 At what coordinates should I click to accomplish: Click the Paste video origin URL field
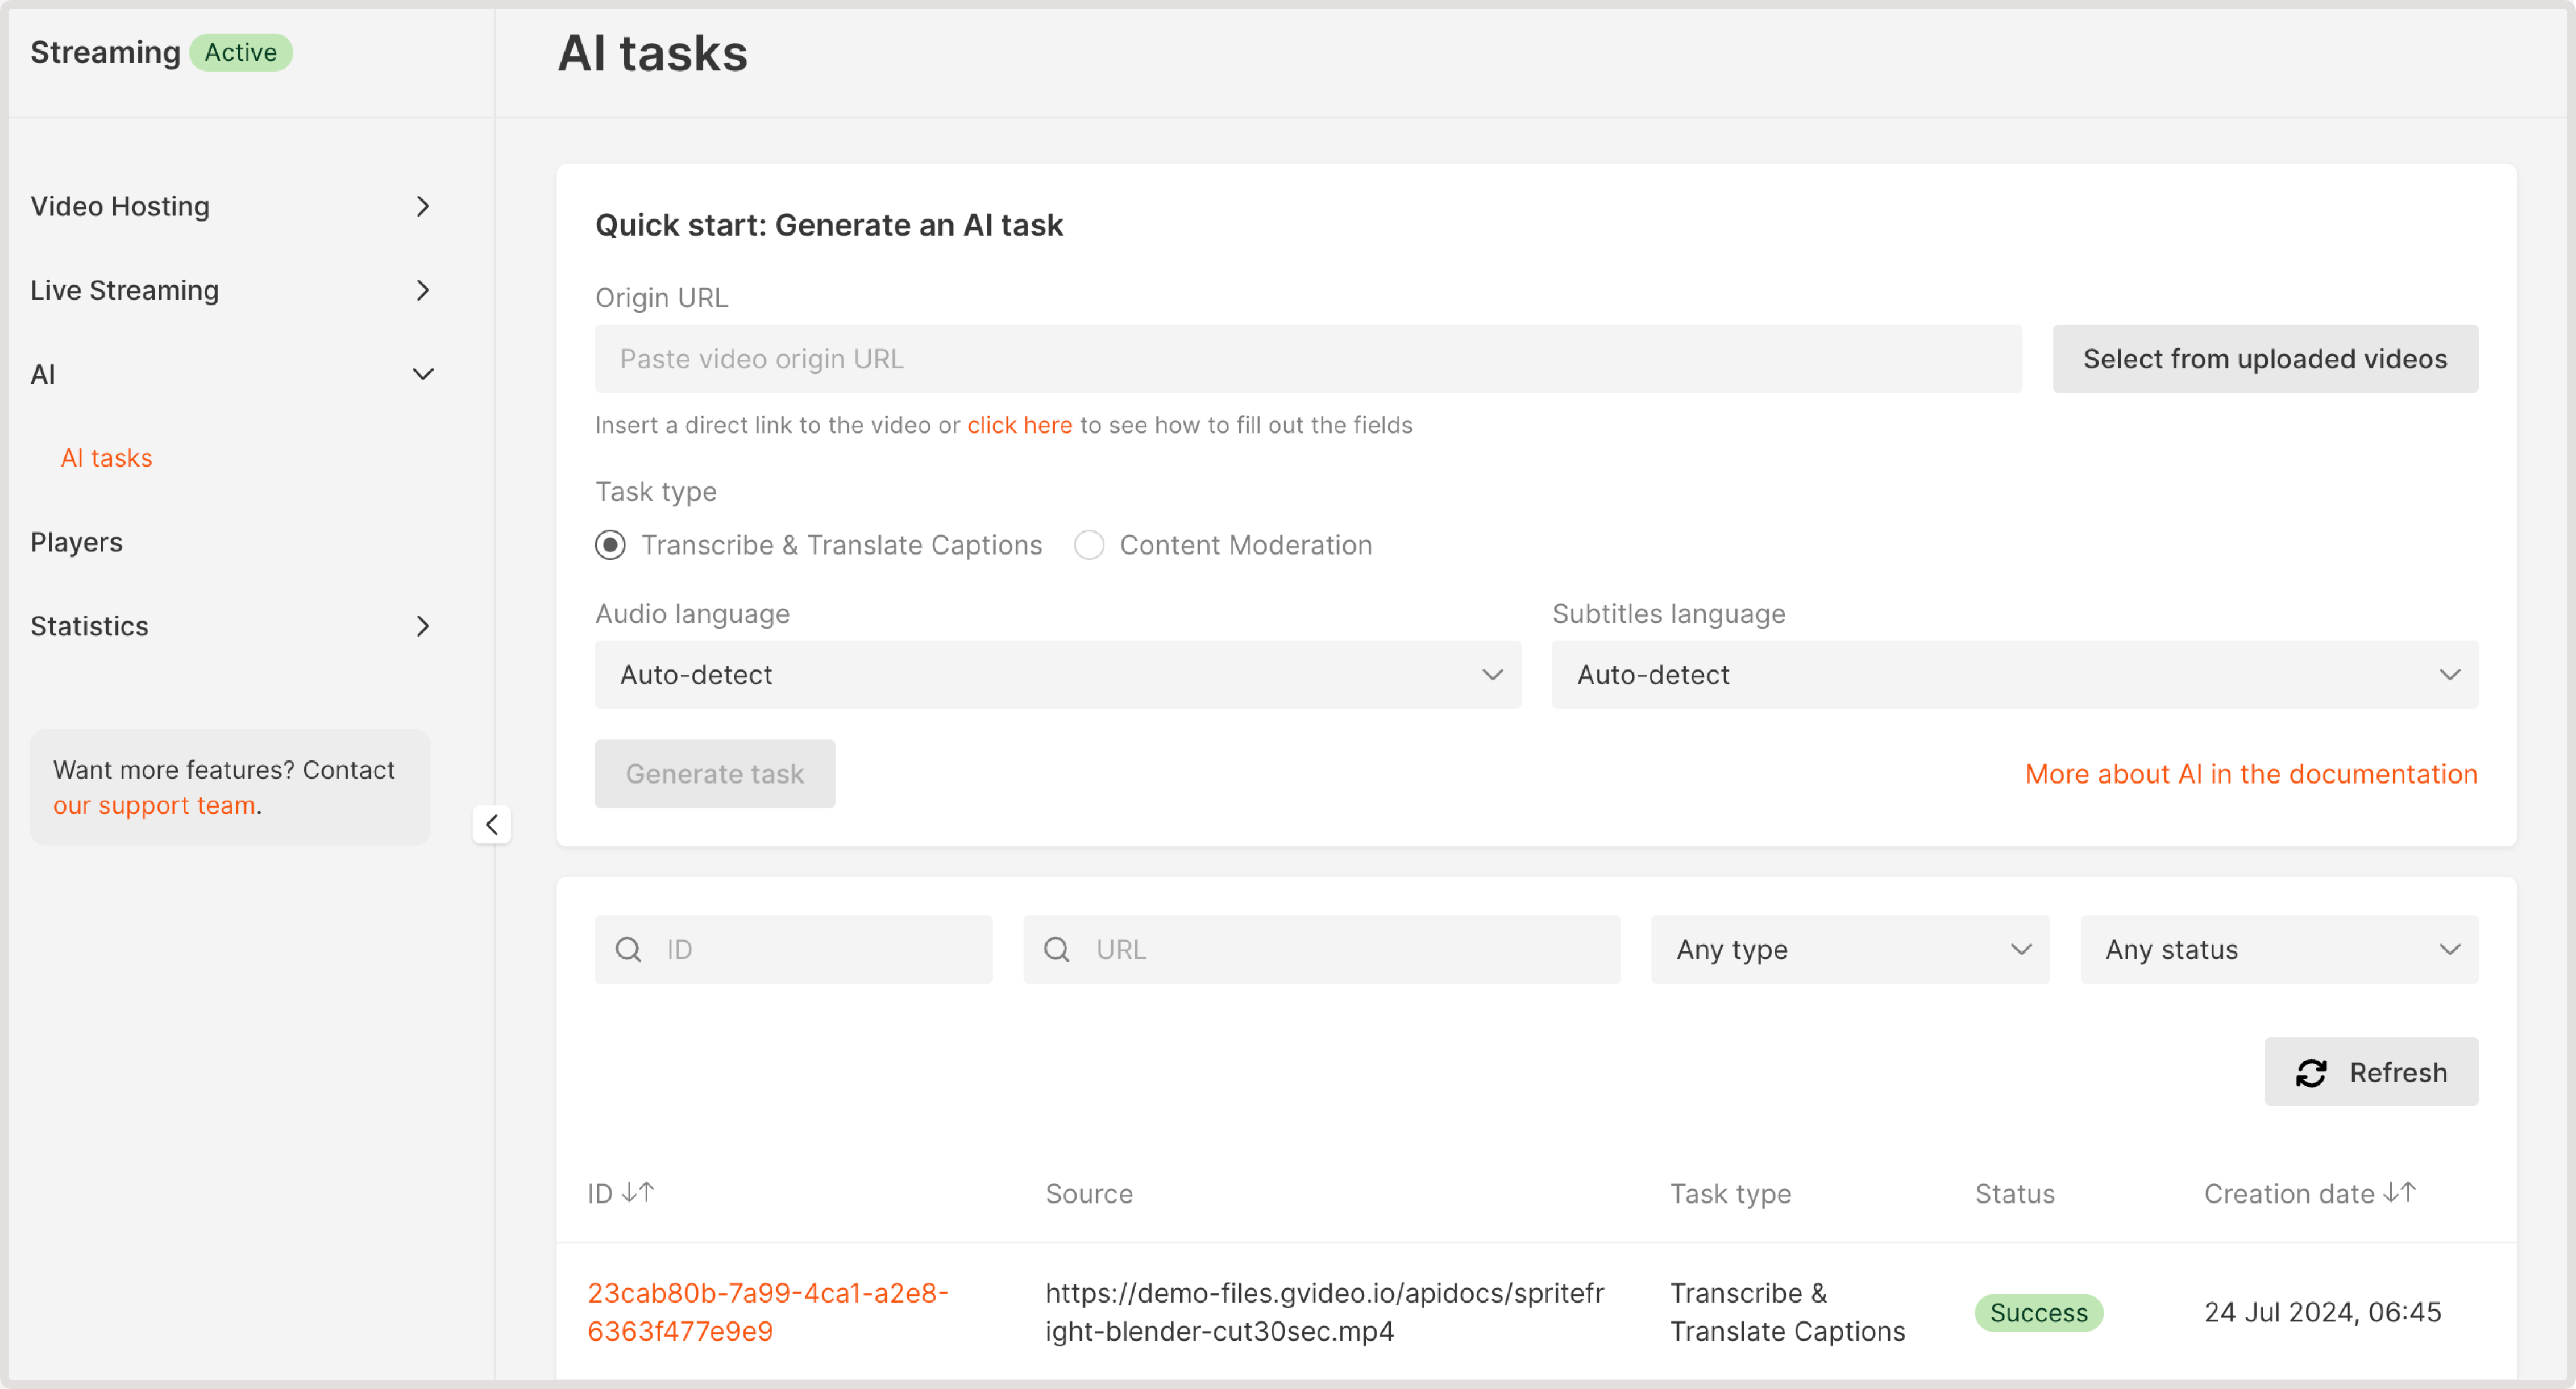coord(1309,359)
